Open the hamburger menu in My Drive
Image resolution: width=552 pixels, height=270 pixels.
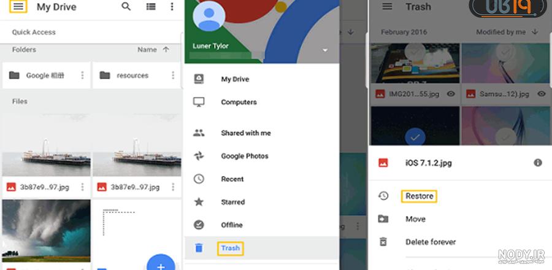pyautogui.click(x=18, y=7)
